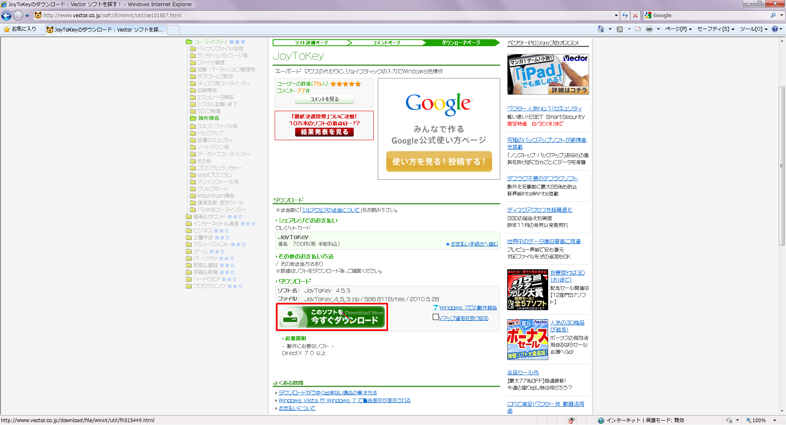Image resolution: width=786 pixels, height=425 pixels.
Task: Click the Vector cat icon in address bar
Action: coord(38,16)
